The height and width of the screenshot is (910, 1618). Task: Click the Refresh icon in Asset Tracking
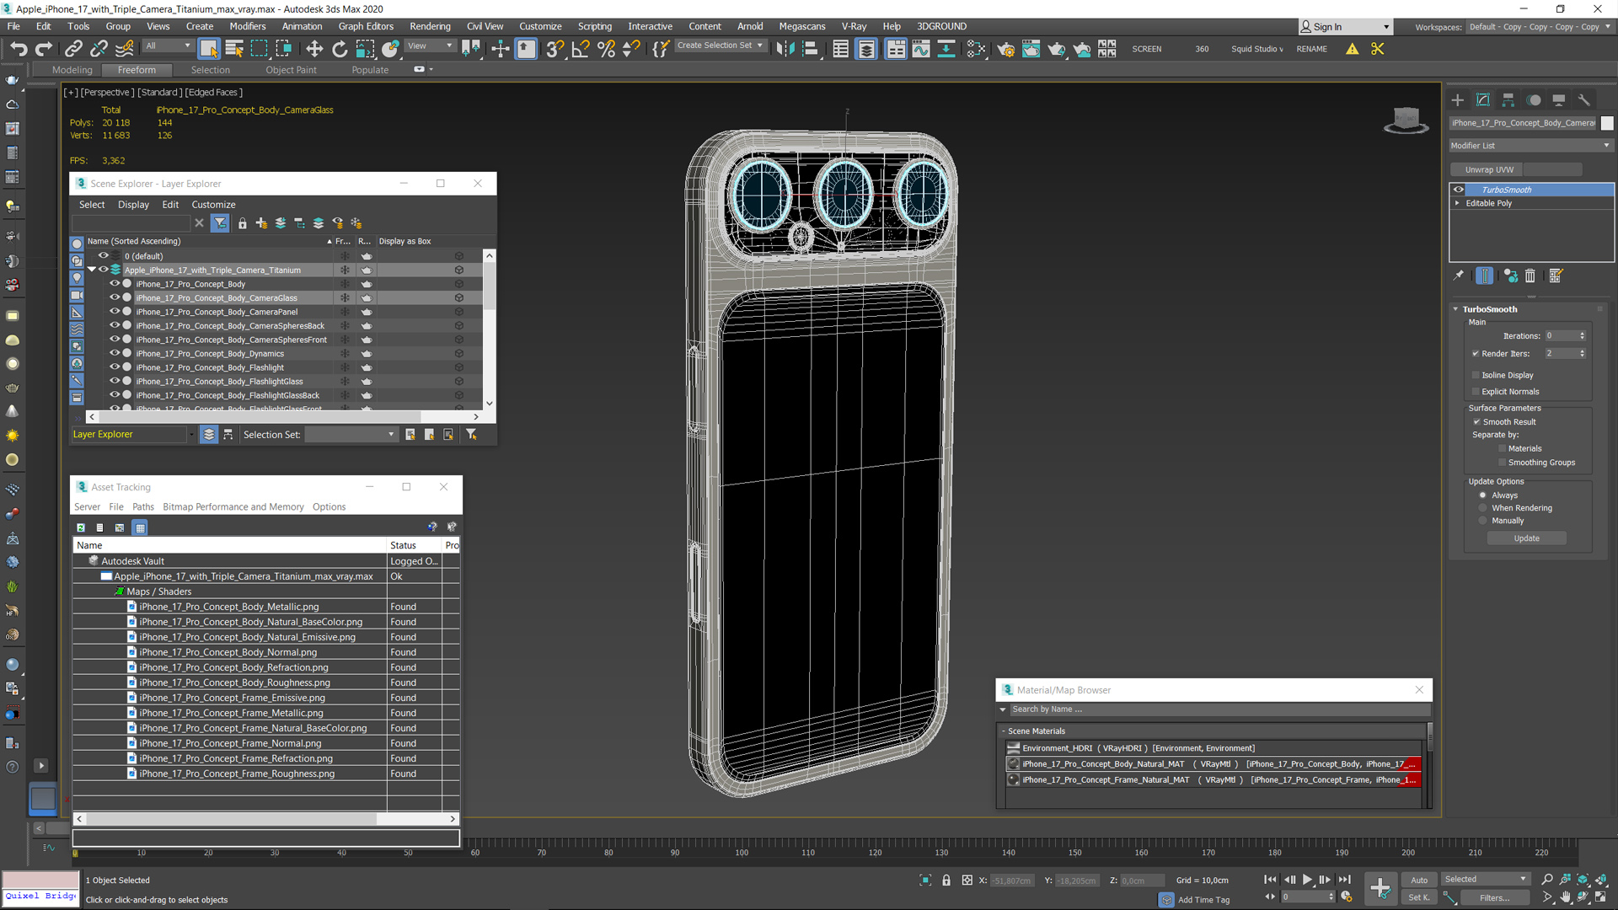81,527
